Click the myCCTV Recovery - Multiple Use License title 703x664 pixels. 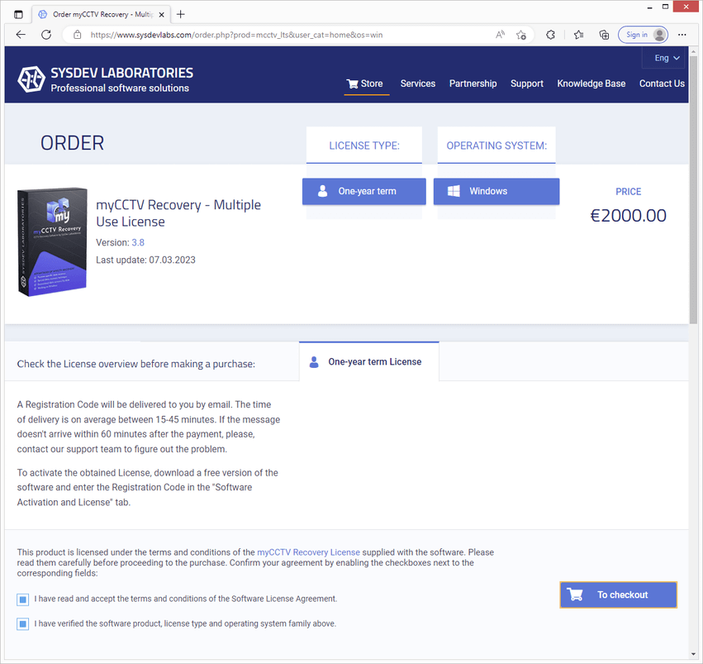coord(178,213)
